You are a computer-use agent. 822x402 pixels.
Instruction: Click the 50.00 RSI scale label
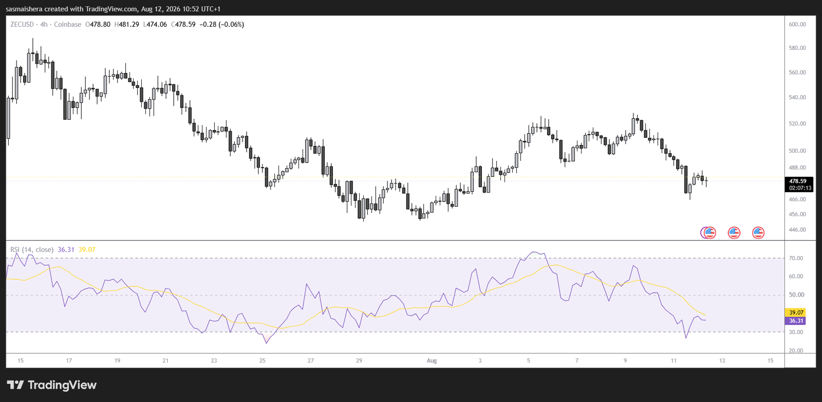(x=796, y=295)
